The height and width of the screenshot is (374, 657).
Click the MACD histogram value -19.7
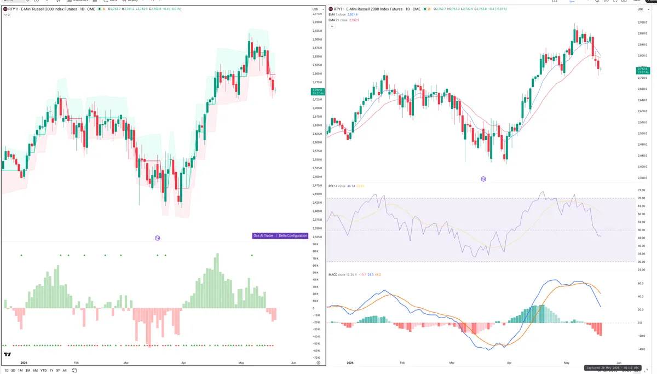pos(362,274)
